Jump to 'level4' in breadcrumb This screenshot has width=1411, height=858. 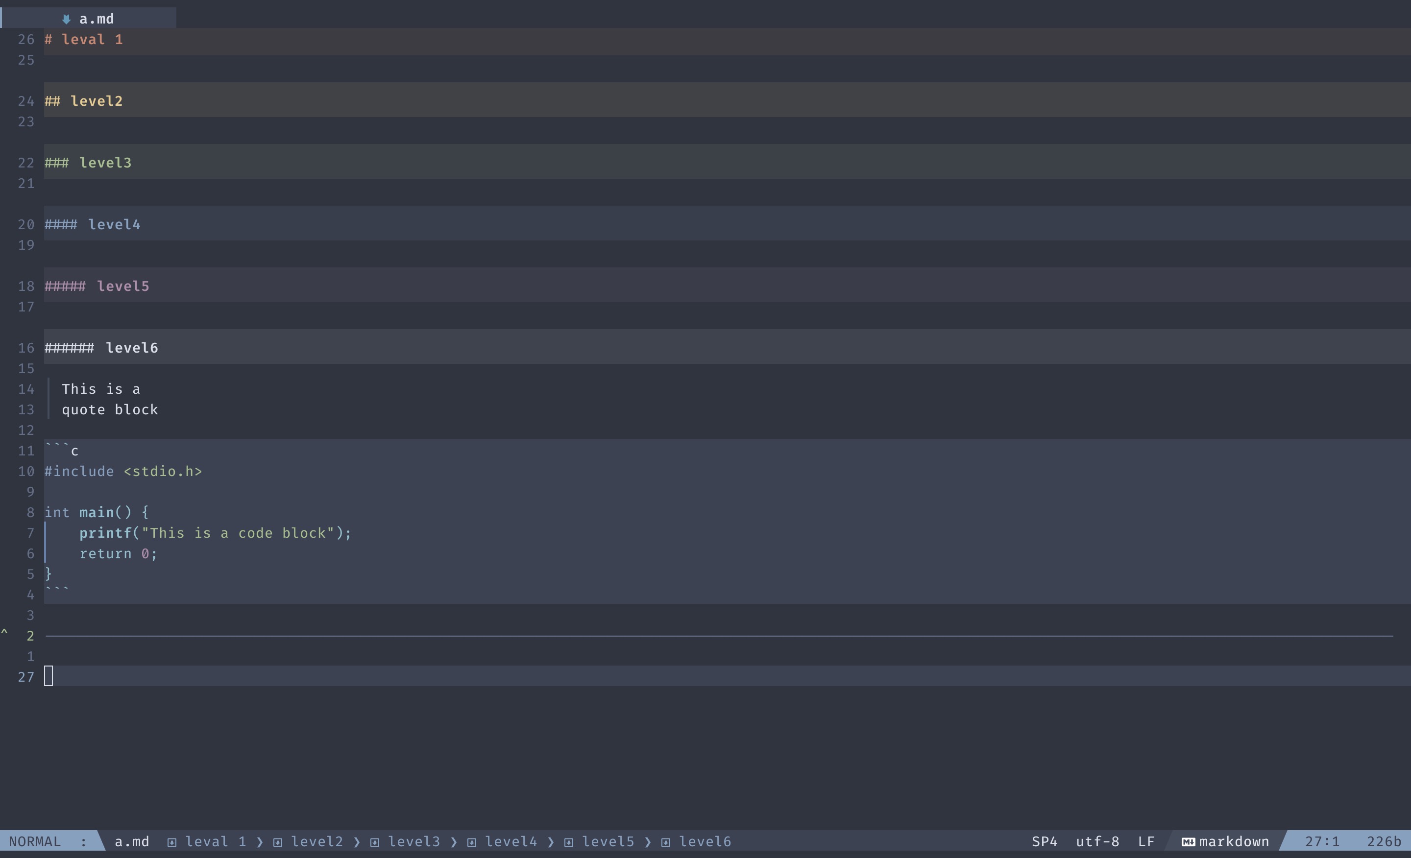point(511,841)
